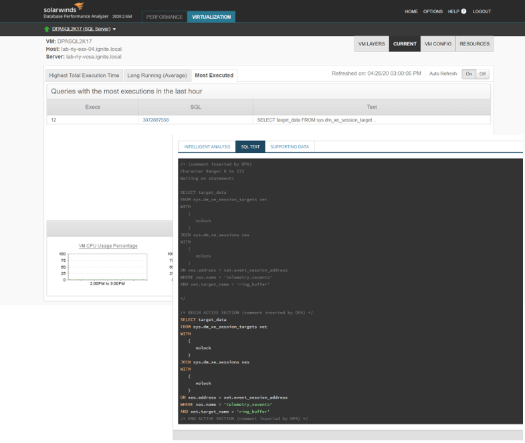Click the Help question mark icon
Viewport: 525px width, 443px height.
463,11
